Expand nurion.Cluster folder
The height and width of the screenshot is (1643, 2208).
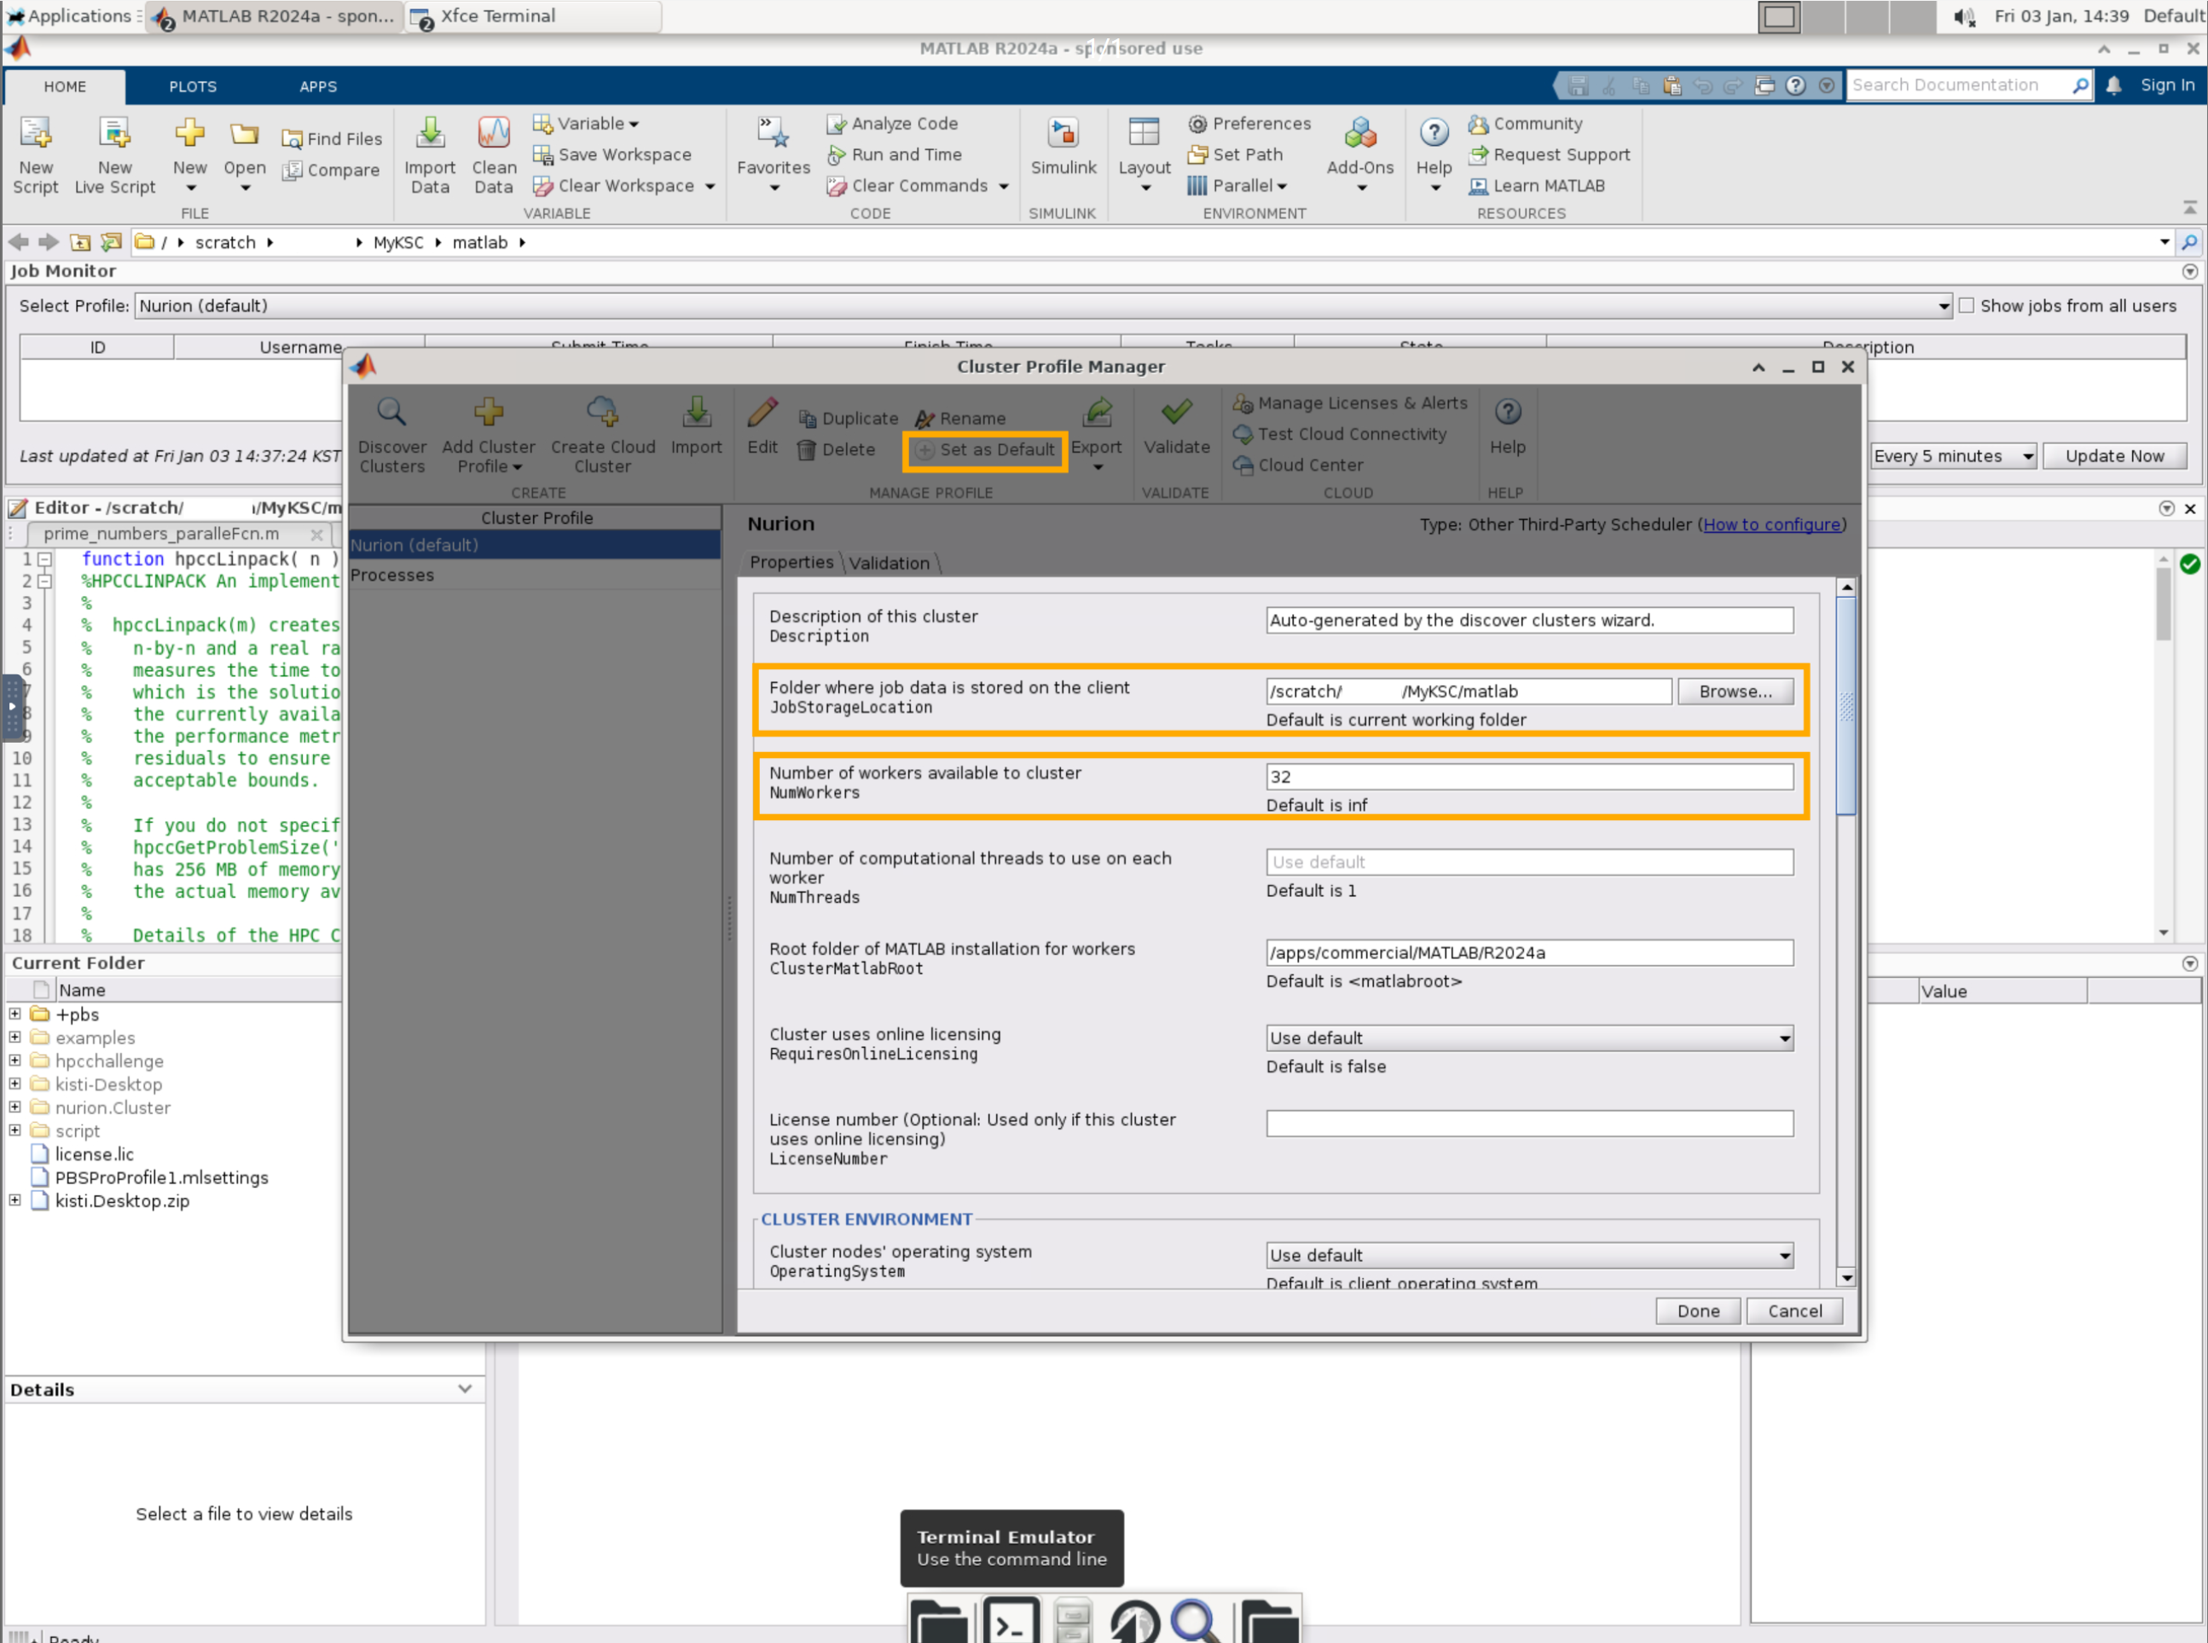pos(14,1107)
